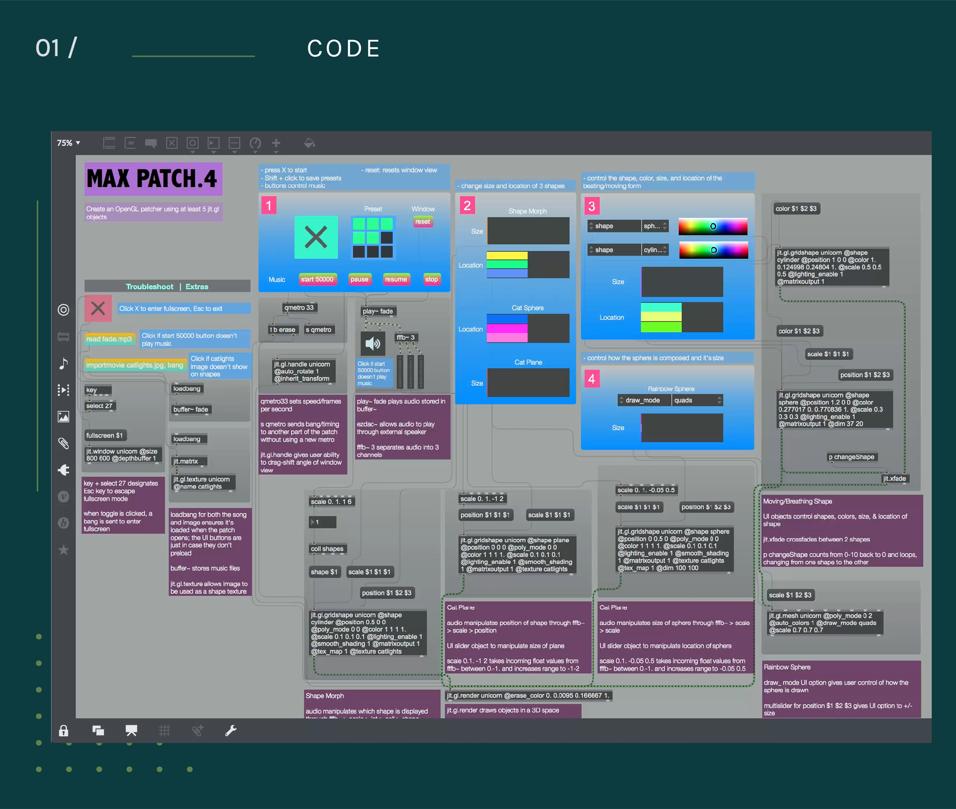Lock the patcher with the padlock icon
This screenshot has height=809, width=956.
(63, 730)
